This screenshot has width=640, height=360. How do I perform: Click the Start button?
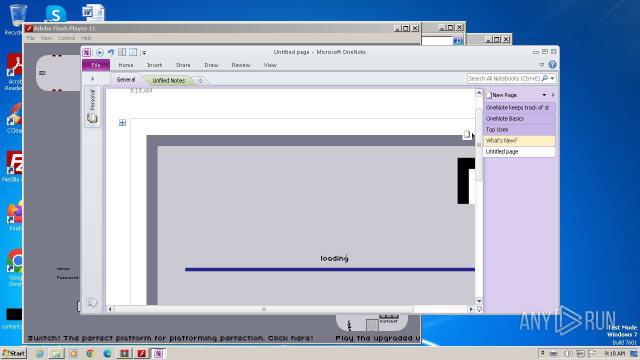13,353
